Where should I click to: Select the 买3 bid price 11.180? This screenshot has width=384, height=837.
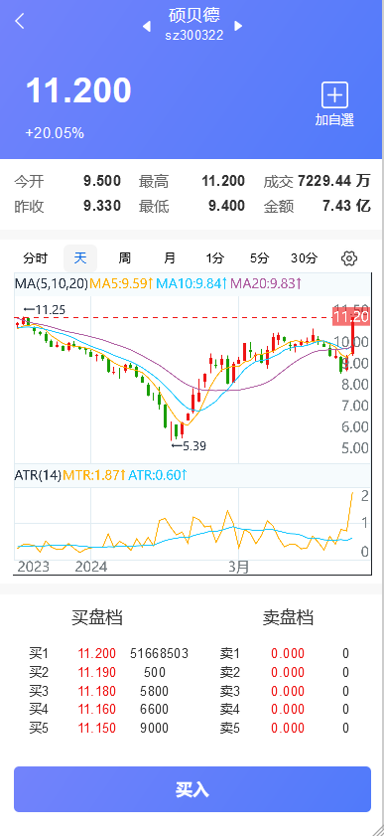(97, 691)
